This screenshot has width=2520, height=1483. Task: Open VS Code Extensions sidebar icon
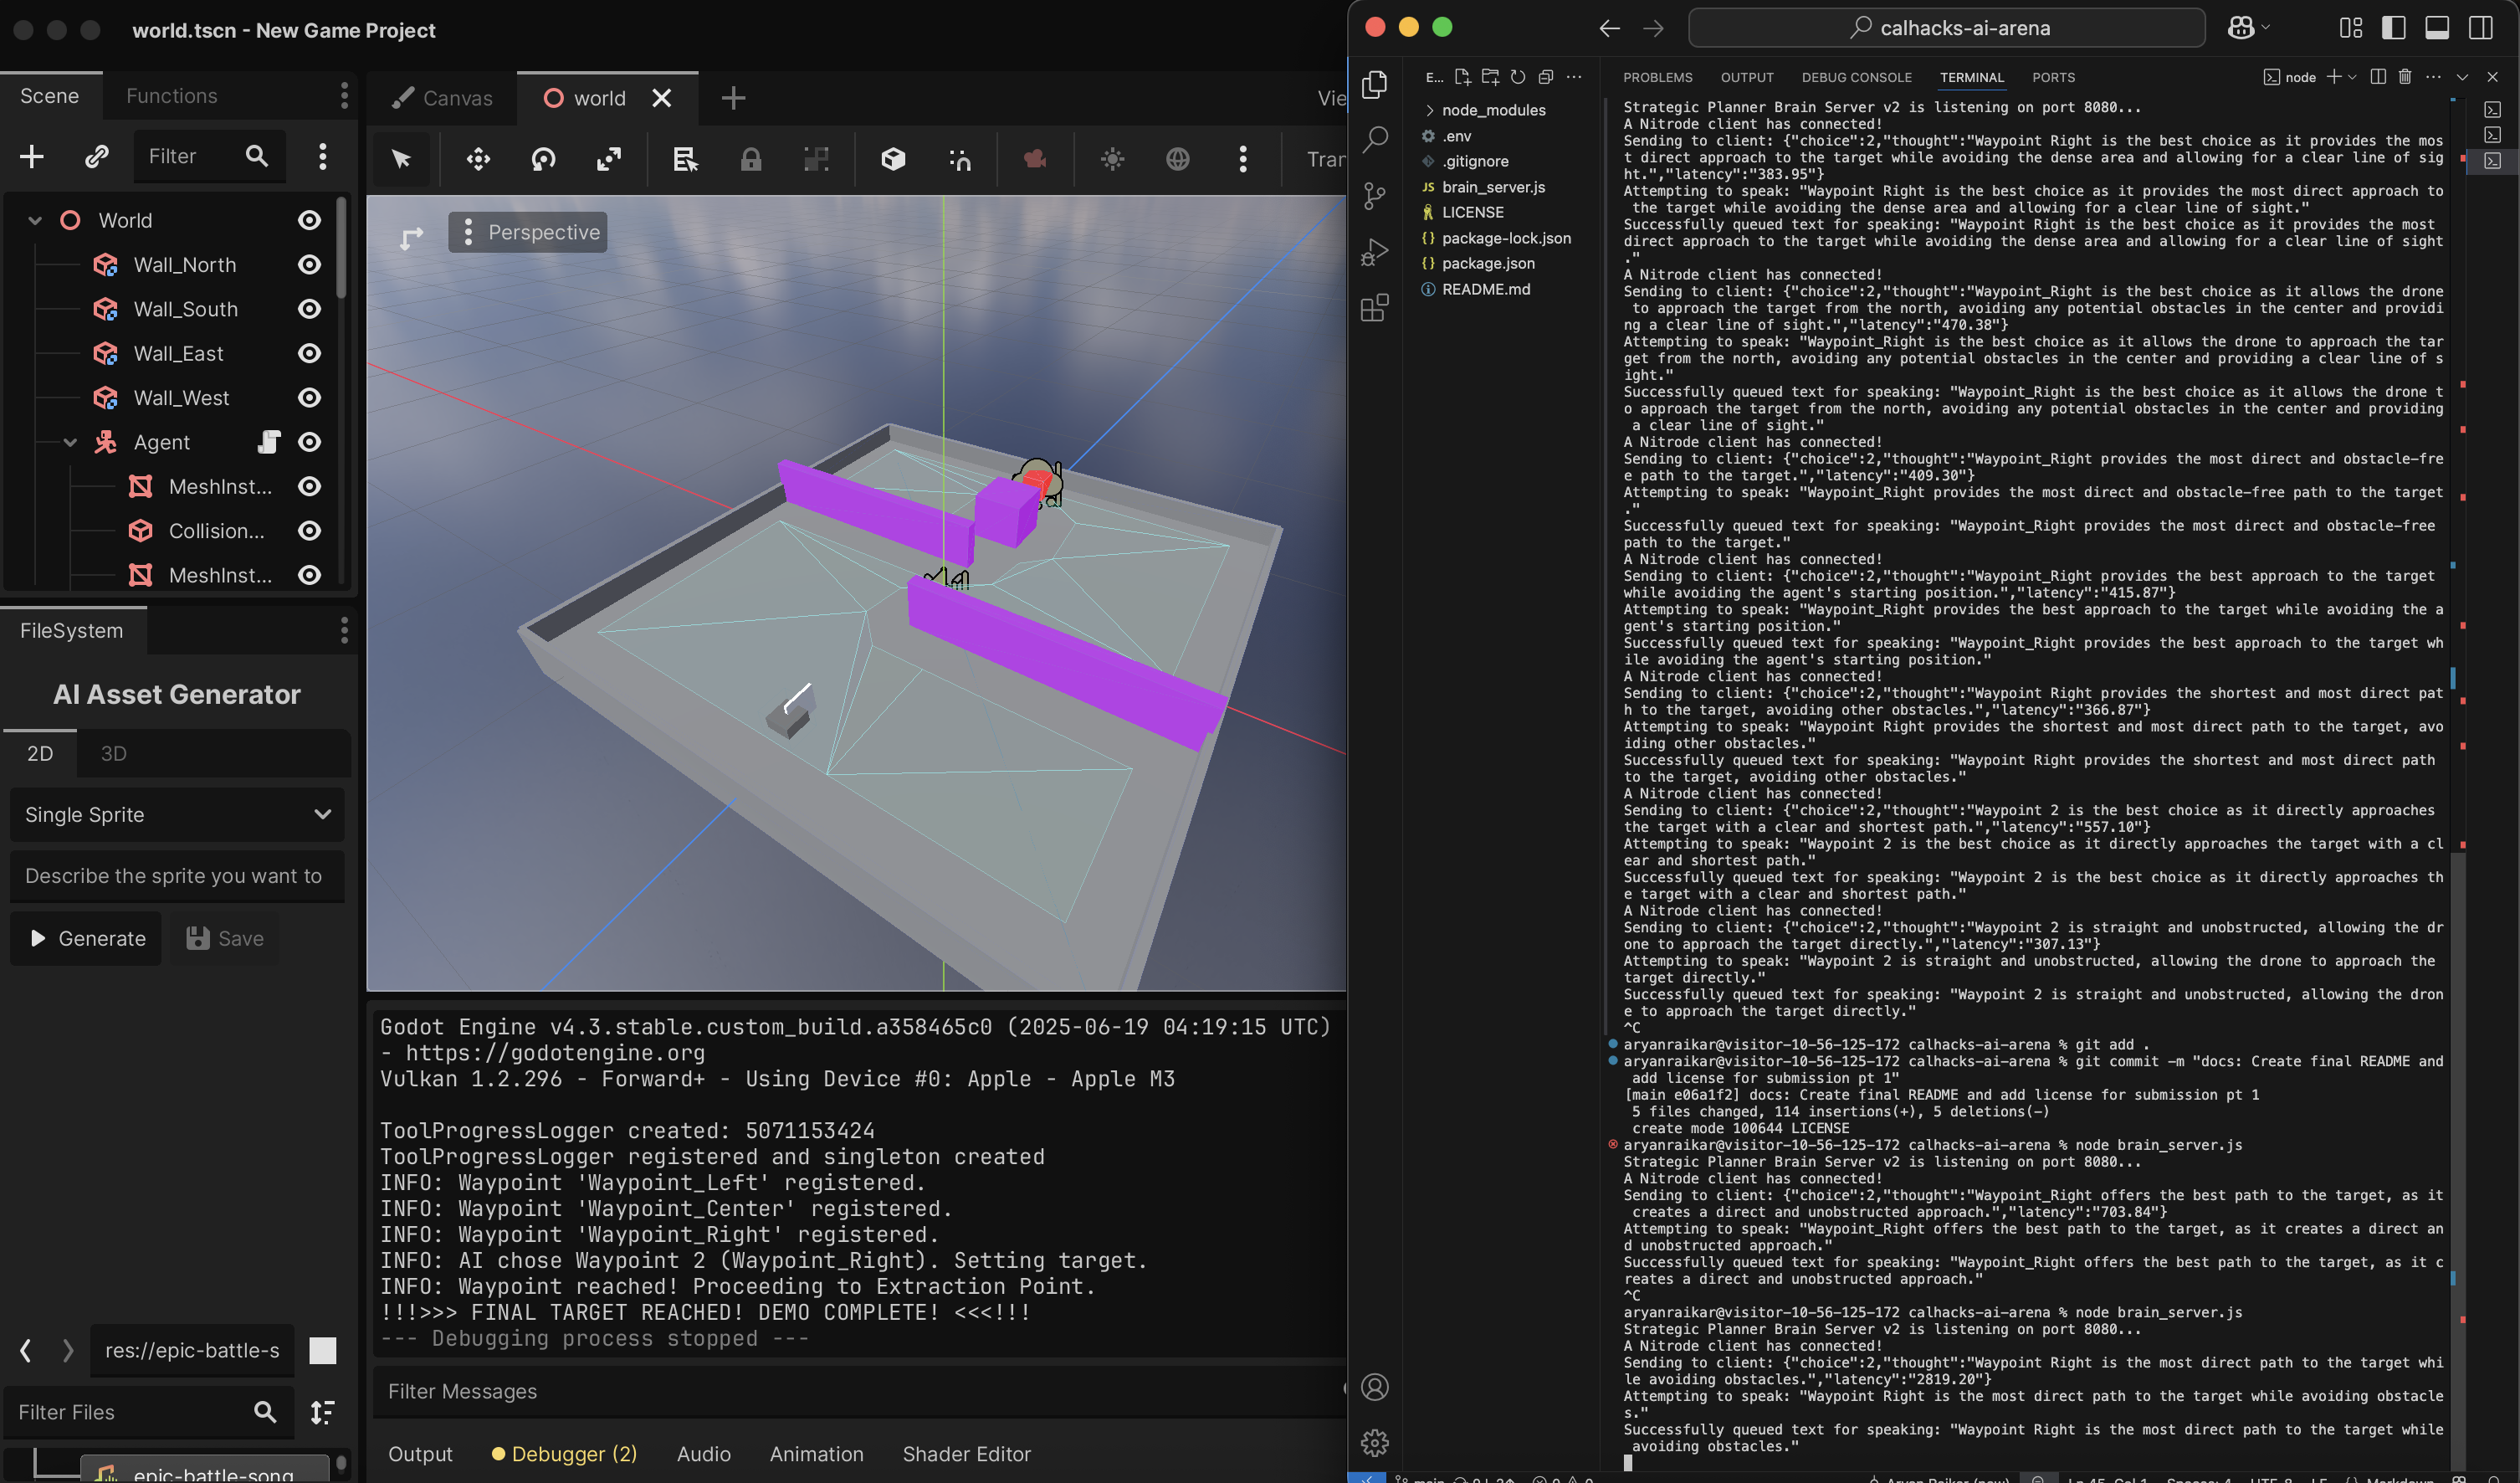coord(1375,307)
